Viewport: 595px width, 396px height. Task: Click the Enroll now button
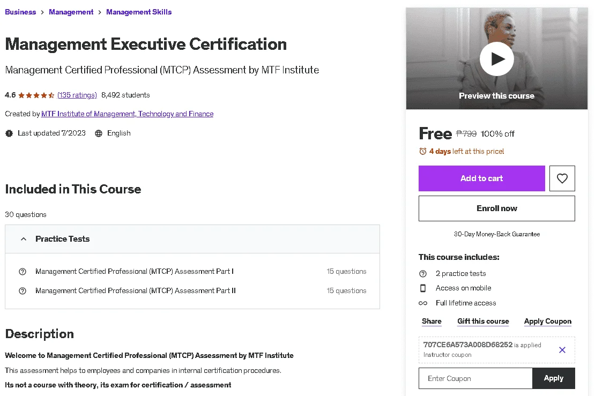[x=497, y=208]
